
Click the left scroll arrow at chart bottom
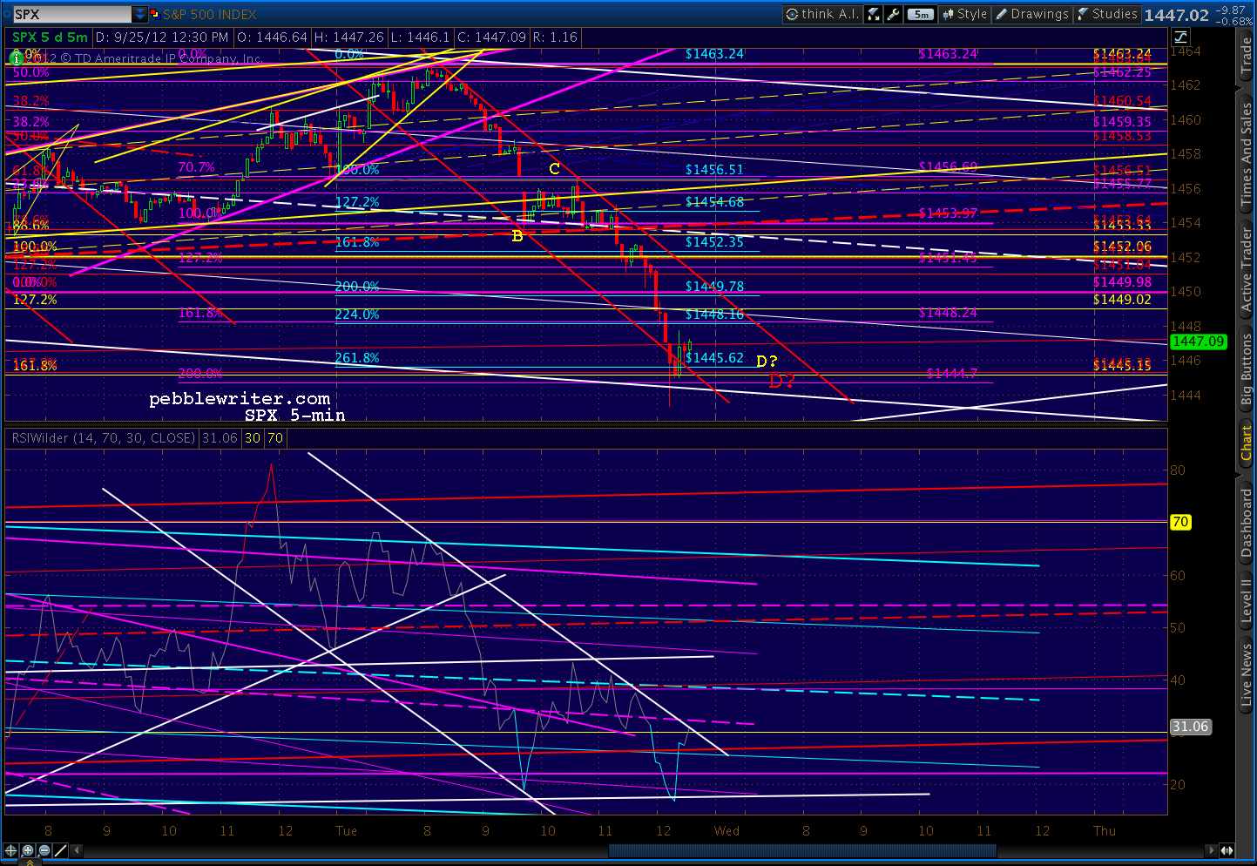click(78, 850)
